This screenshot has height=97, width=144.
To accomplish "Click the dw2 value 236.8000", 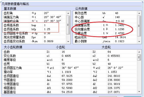I will tap(114, 80).
